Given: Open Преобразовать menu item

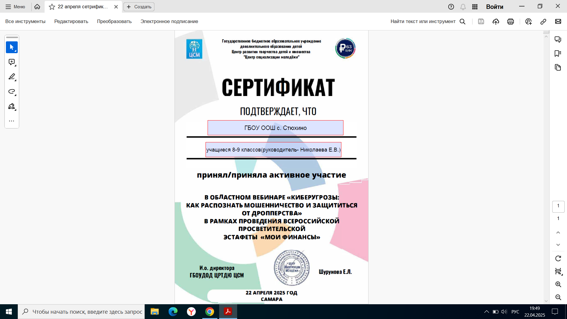Looking at the screenshot, I should pos(114,22).
